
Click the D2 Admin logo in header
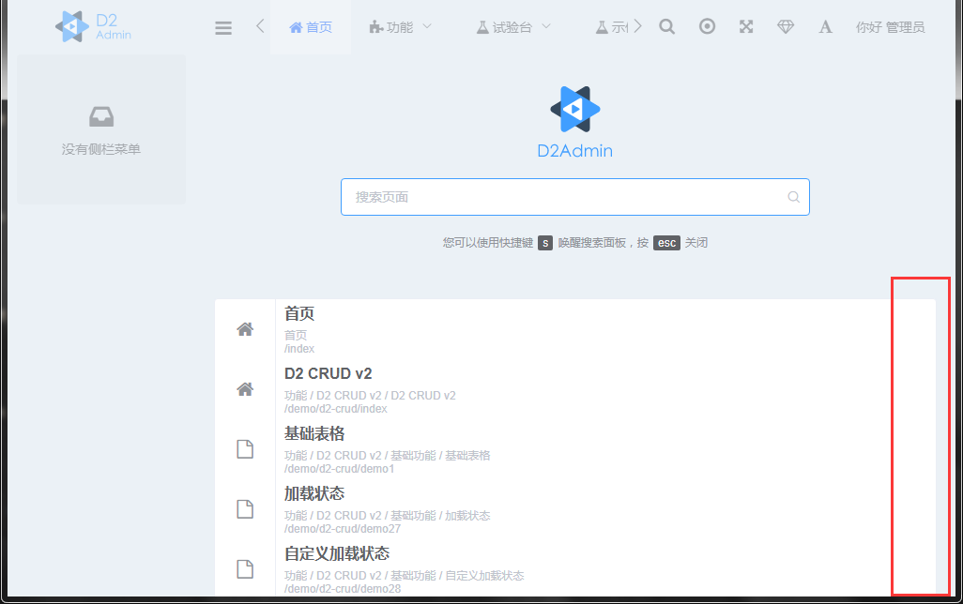(x=93, y=27)
